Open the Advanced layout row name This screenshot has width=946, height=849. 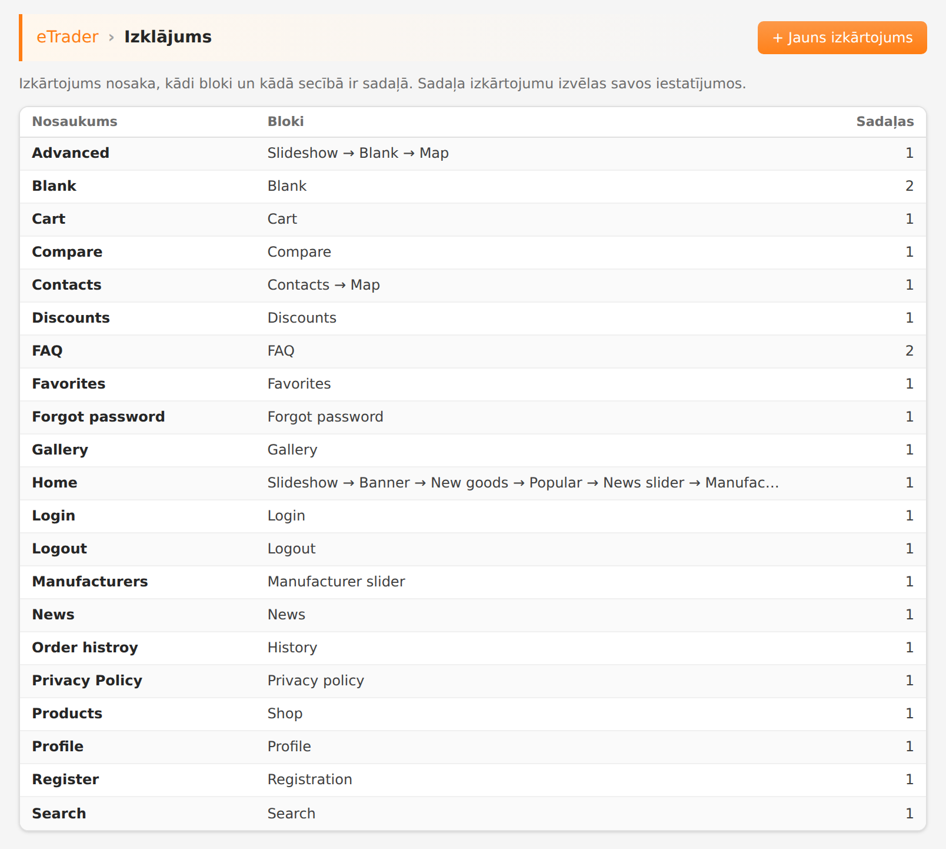click(x=71, y=153)
